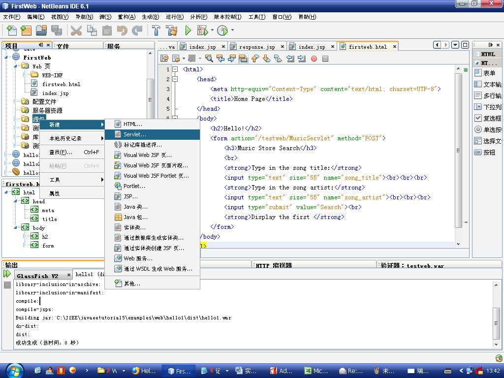
Task: Choose HTML... from the new submenu
Action: pos(153,124)
